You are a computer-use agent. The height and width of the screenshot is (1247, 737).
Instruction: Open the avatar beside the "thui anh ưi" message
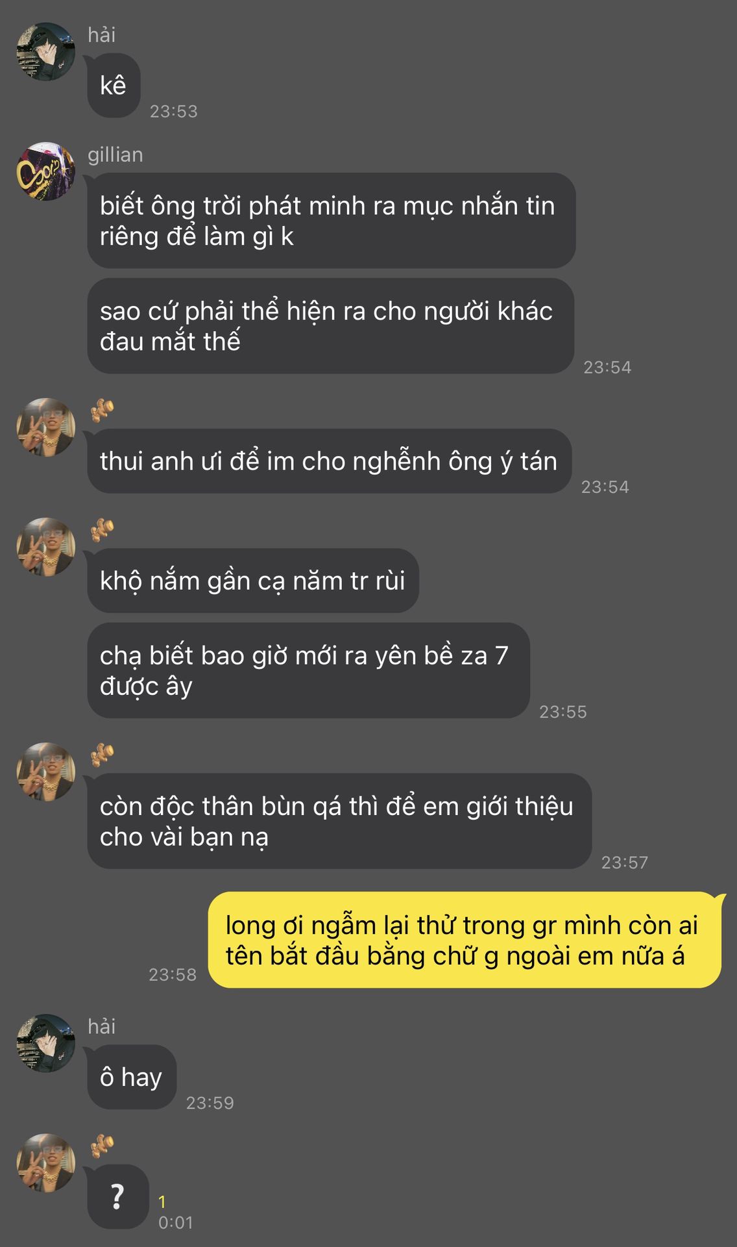[x=45, y=427]
